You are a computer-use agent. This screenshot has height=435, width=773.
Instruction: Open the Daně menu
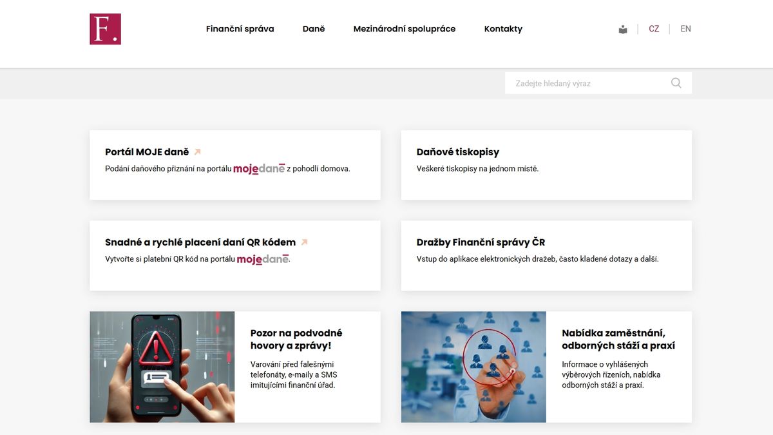(314, 29)
